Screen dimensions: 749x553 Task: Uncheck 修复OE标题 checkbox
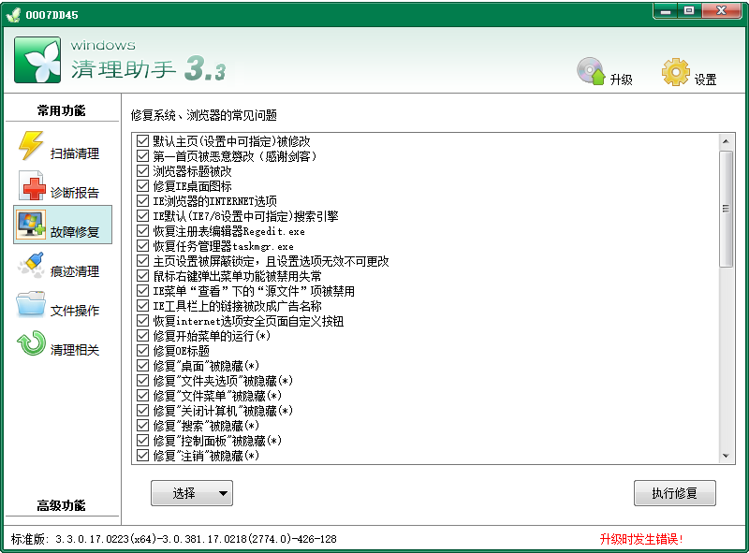[142, 351]
